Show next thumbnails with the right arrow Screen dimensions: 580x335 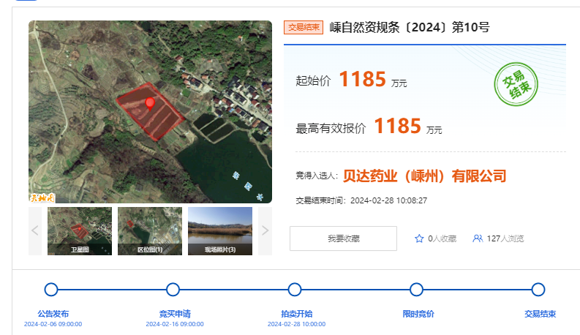[x=265, y=230]
